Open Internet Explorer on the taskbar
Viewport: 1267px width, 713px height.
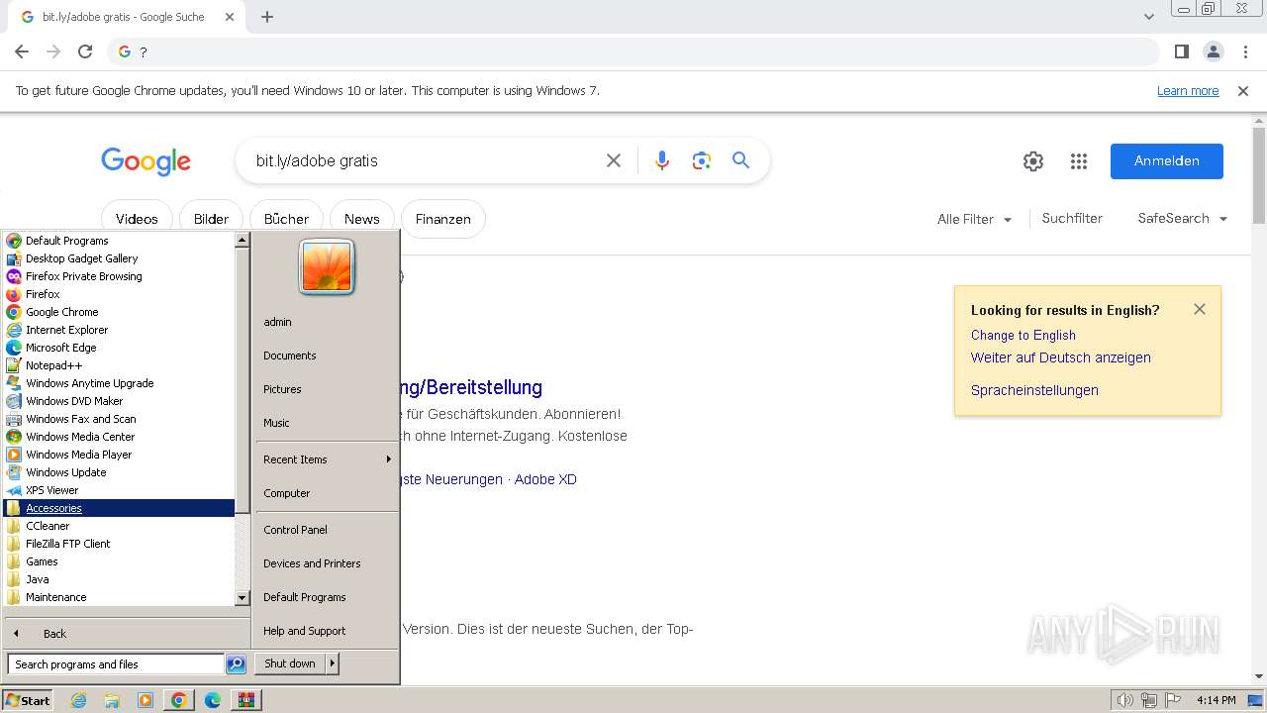[x=79, y=700]
